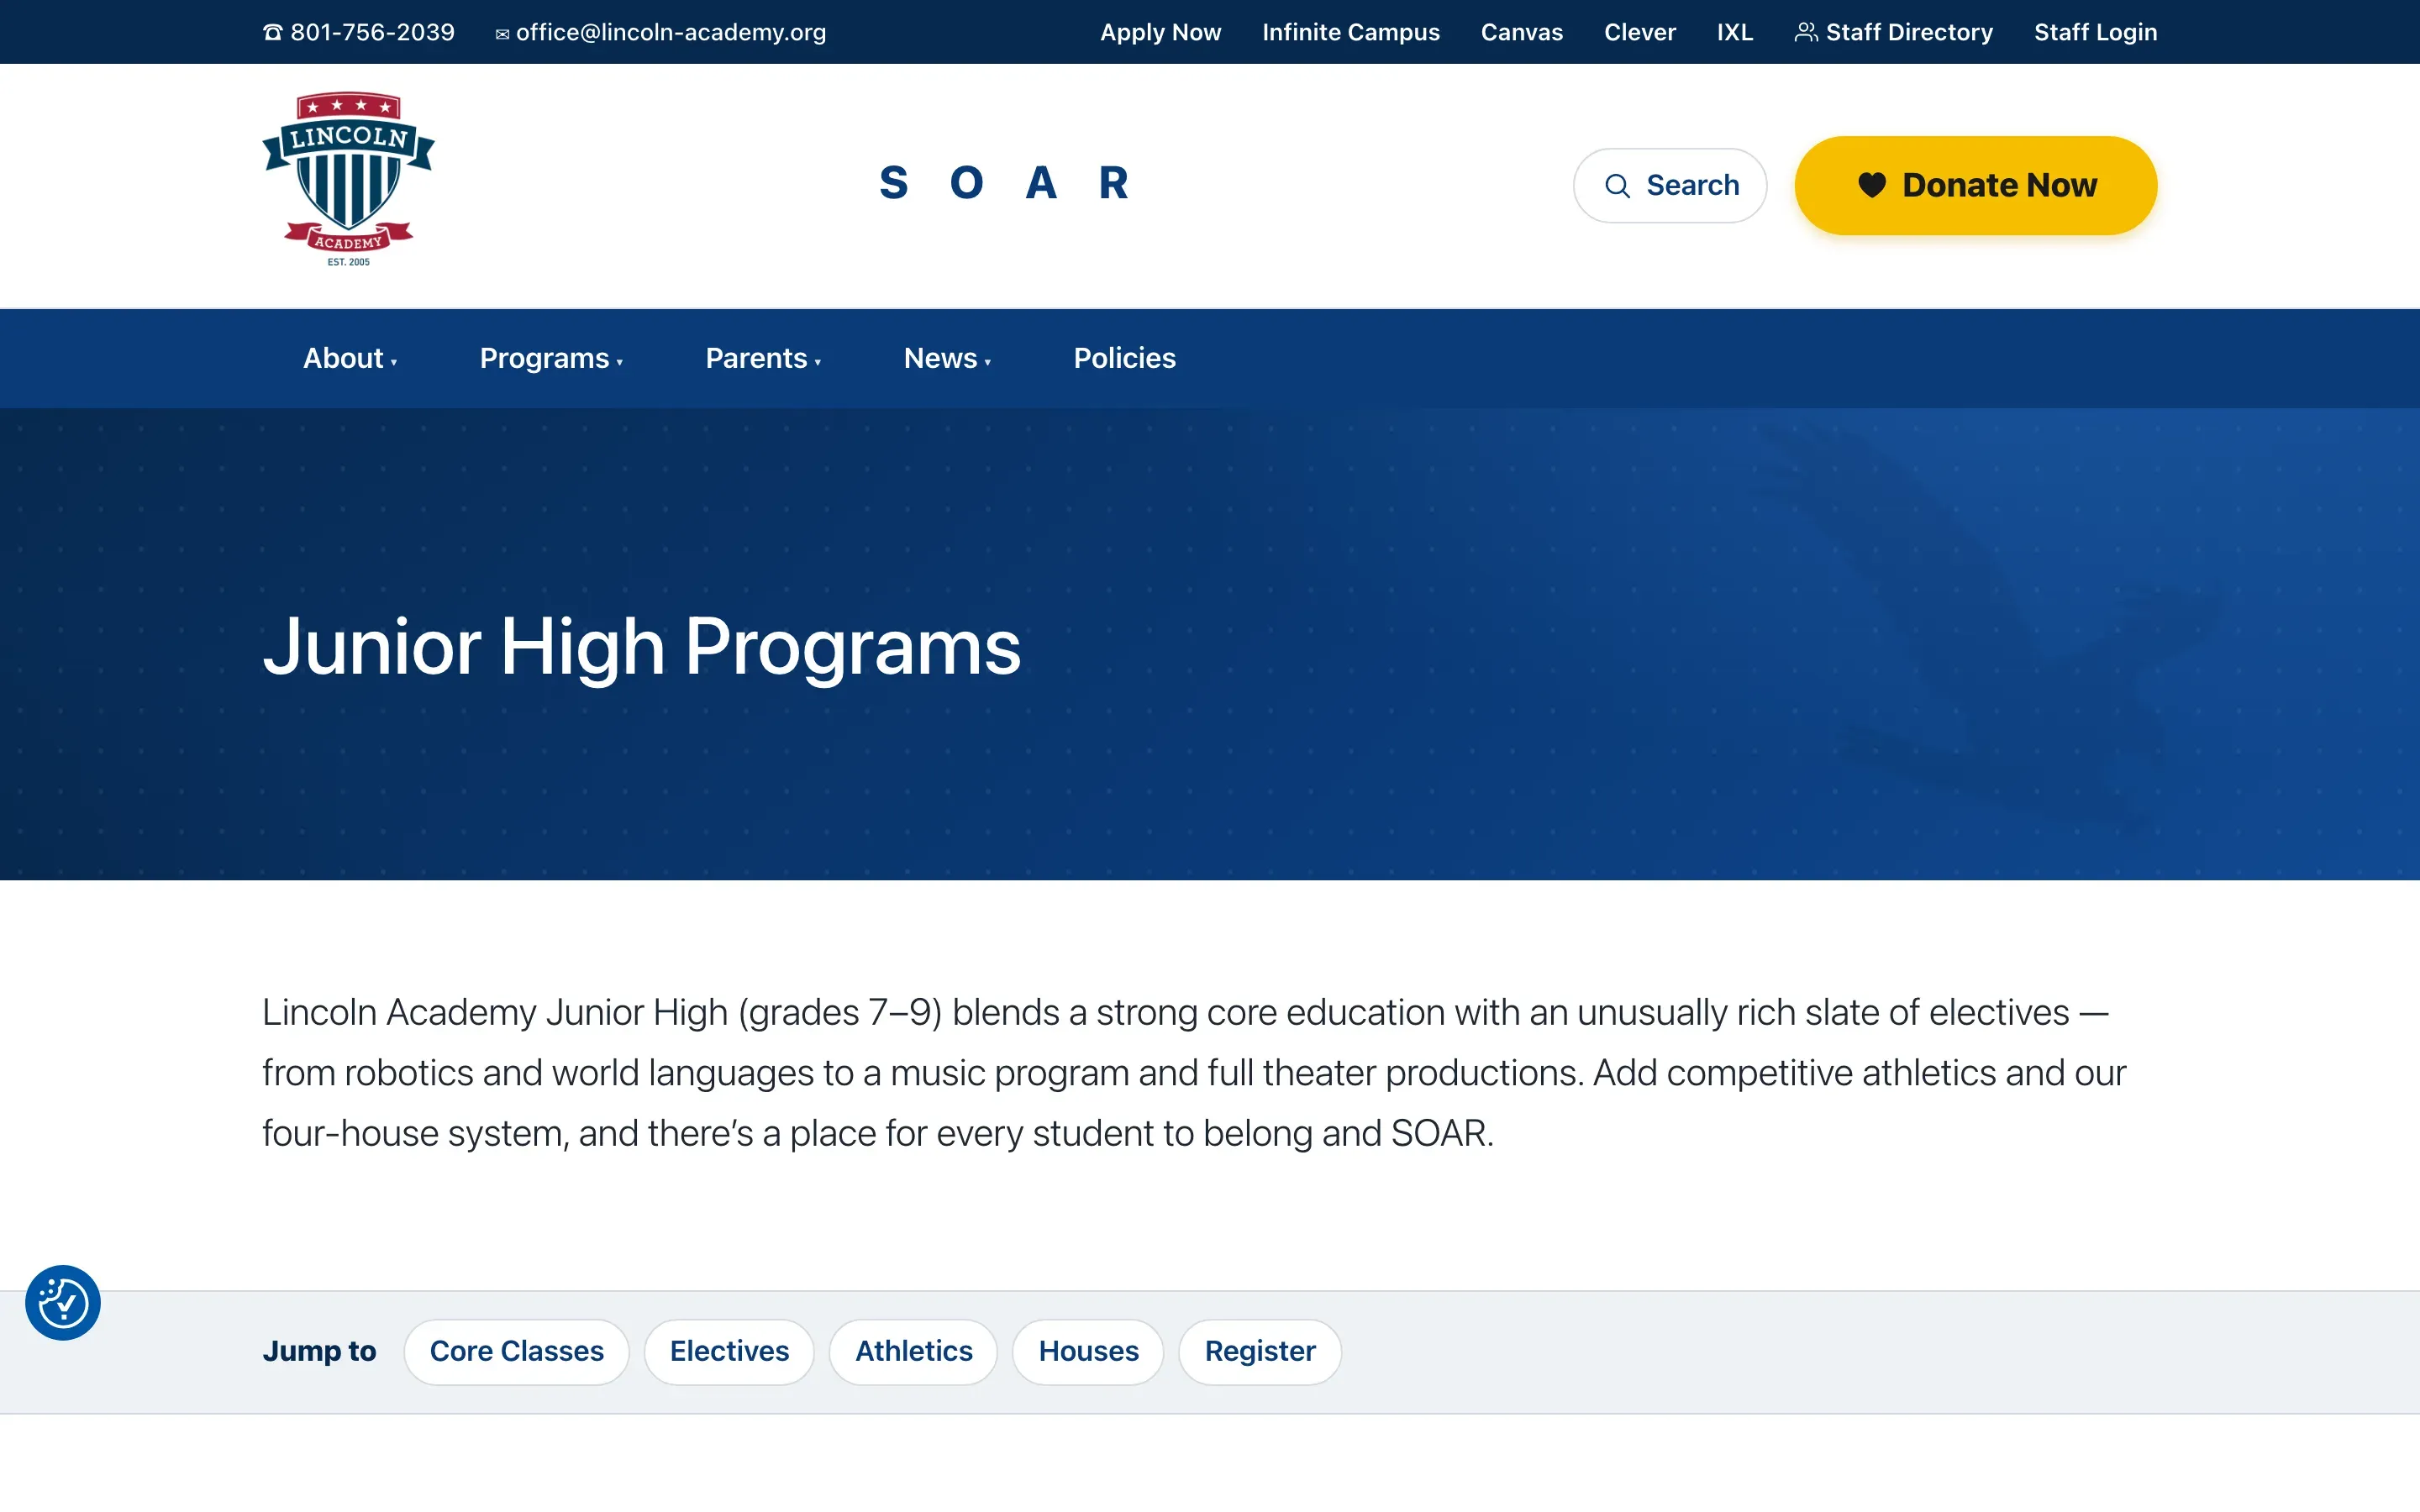Click the envelope icon beside the office email

[x=502, y=34]
